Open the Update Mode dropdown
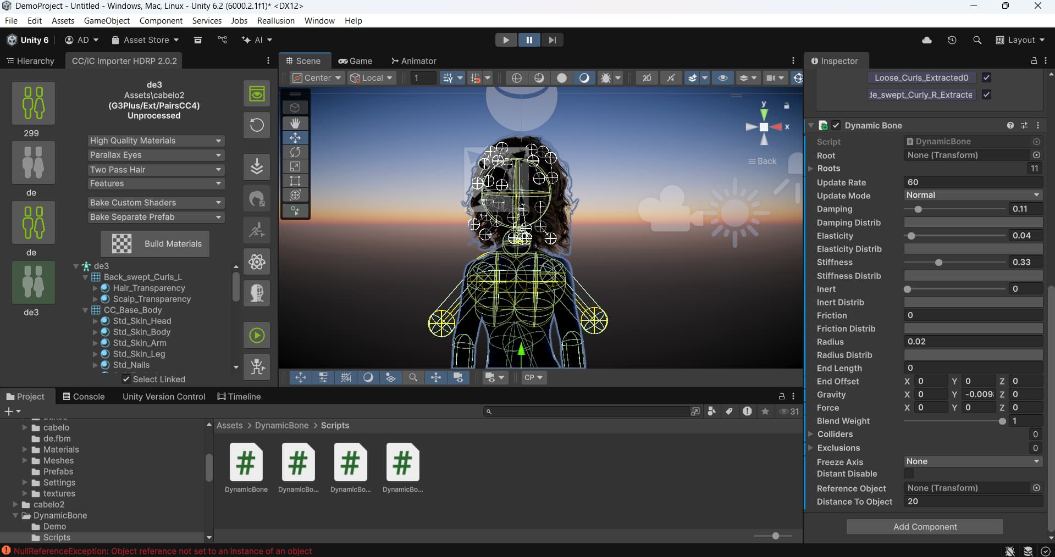This screenshot has width=1055, height=557. click(x=973, y=195)
